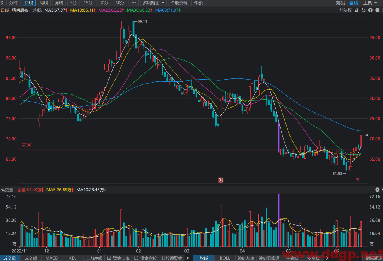383x261 pixels.
Task: Click the 总量:34.40万 total volume value
Action: coord(31,190)
